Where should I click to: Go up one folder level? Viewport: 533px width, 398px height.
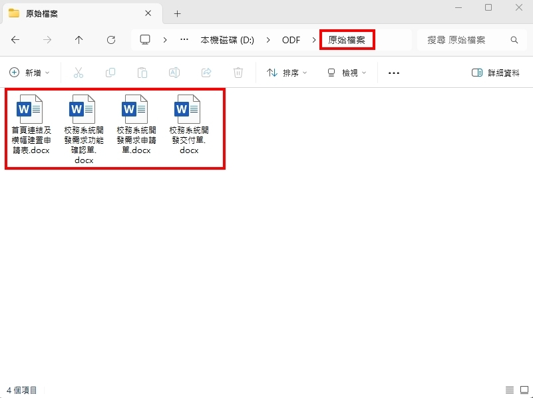79,40
